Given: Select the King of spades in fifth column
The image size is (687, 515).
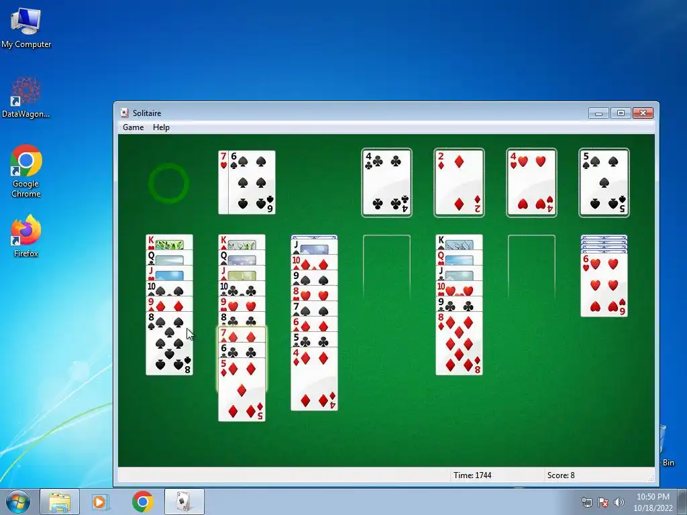Looking at the screenshot, I should [x=459, y=242].
